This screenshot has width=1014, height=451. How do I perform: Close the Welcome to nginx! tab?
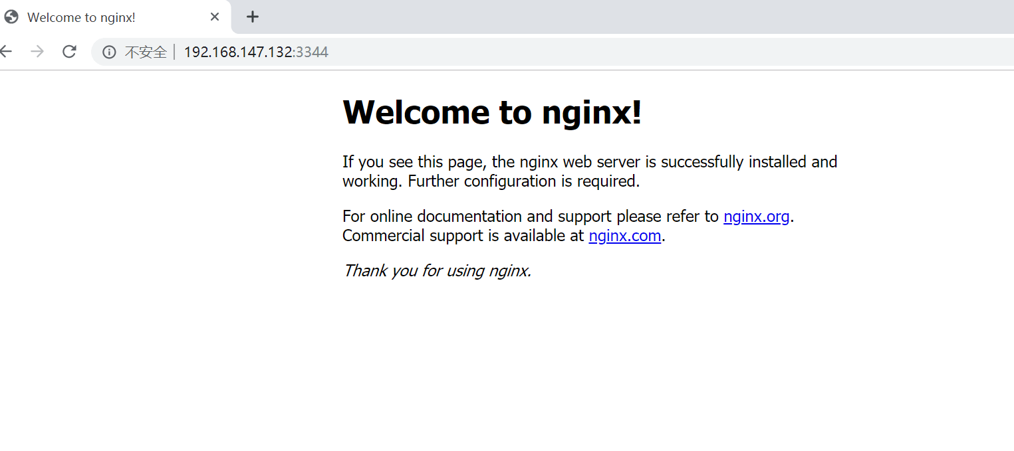215,17
